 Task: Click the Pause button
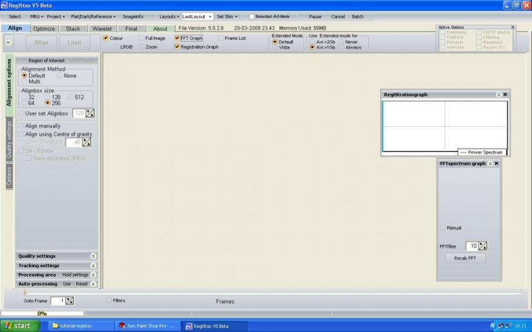click(315, 17)
